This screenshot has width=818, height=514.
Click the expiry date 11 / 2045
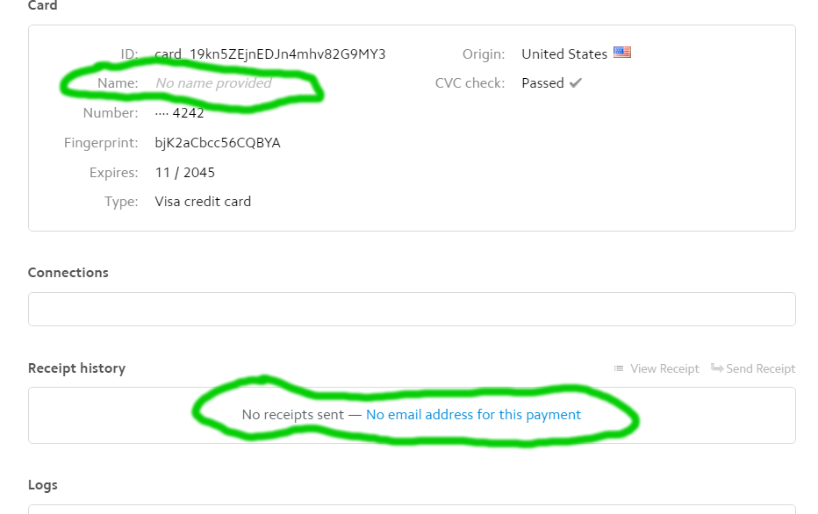(185, 173)
